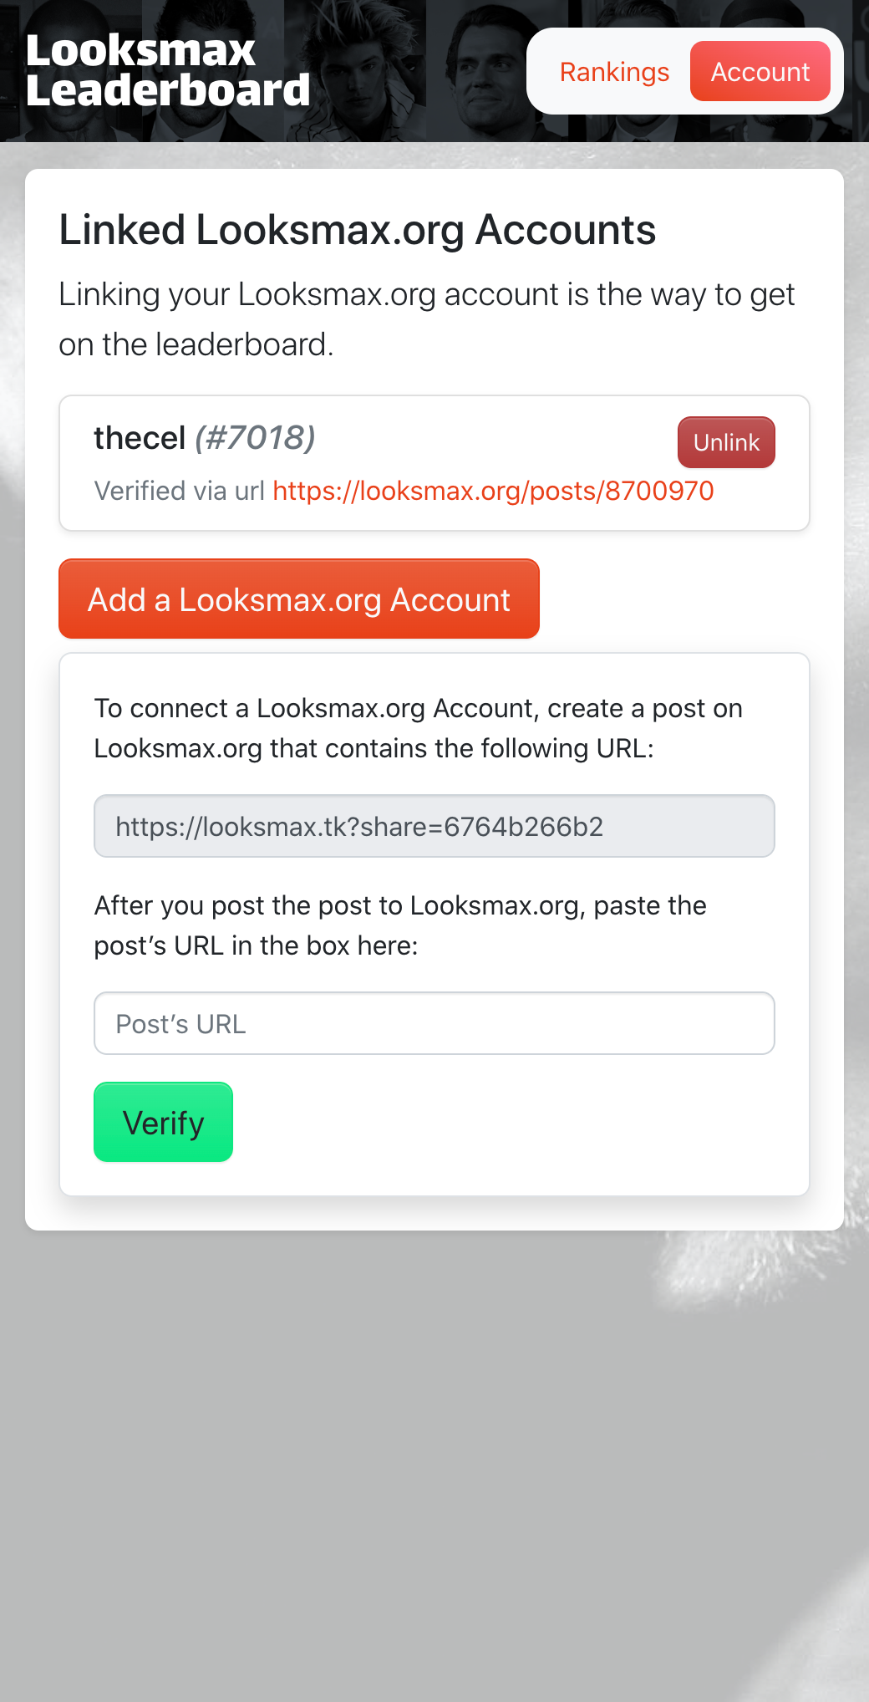Click blank space inside the thecel account card
Viewport: 869px width, 1702px height.
click(501, 438)
